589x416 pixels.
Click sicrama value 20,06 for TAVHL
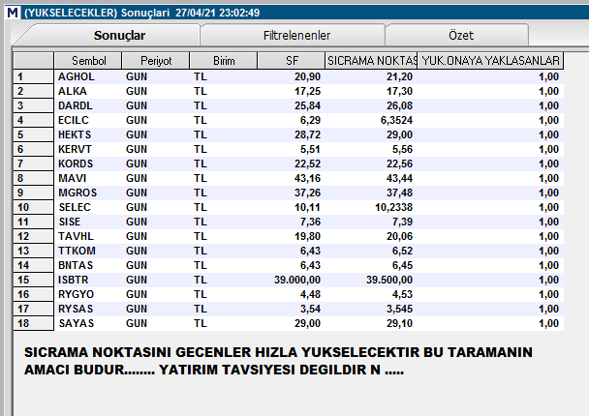(399, 236)
